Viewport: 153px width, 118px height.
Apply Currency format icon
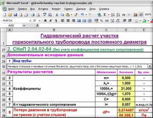(96, 21)
